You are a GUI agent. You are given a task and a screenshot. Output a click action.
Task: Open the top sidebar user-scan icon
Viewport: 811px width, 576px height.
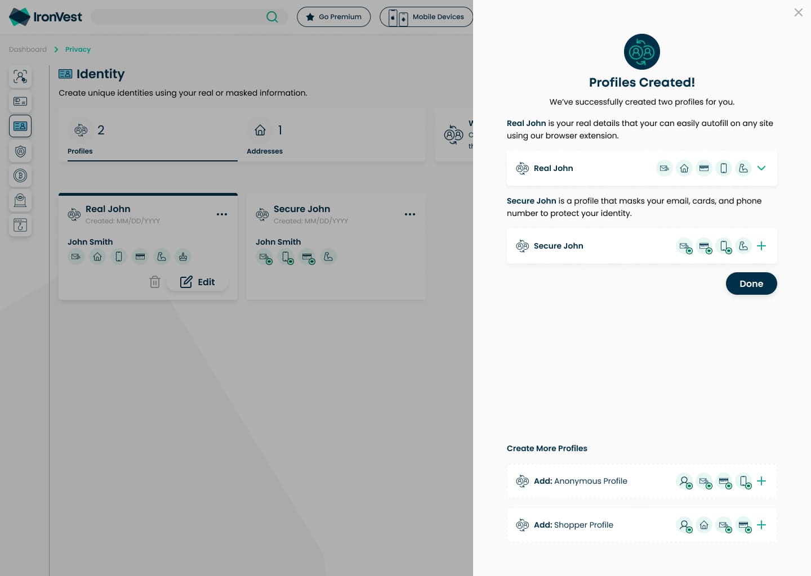pyautogui.click(x=20, y=76)
